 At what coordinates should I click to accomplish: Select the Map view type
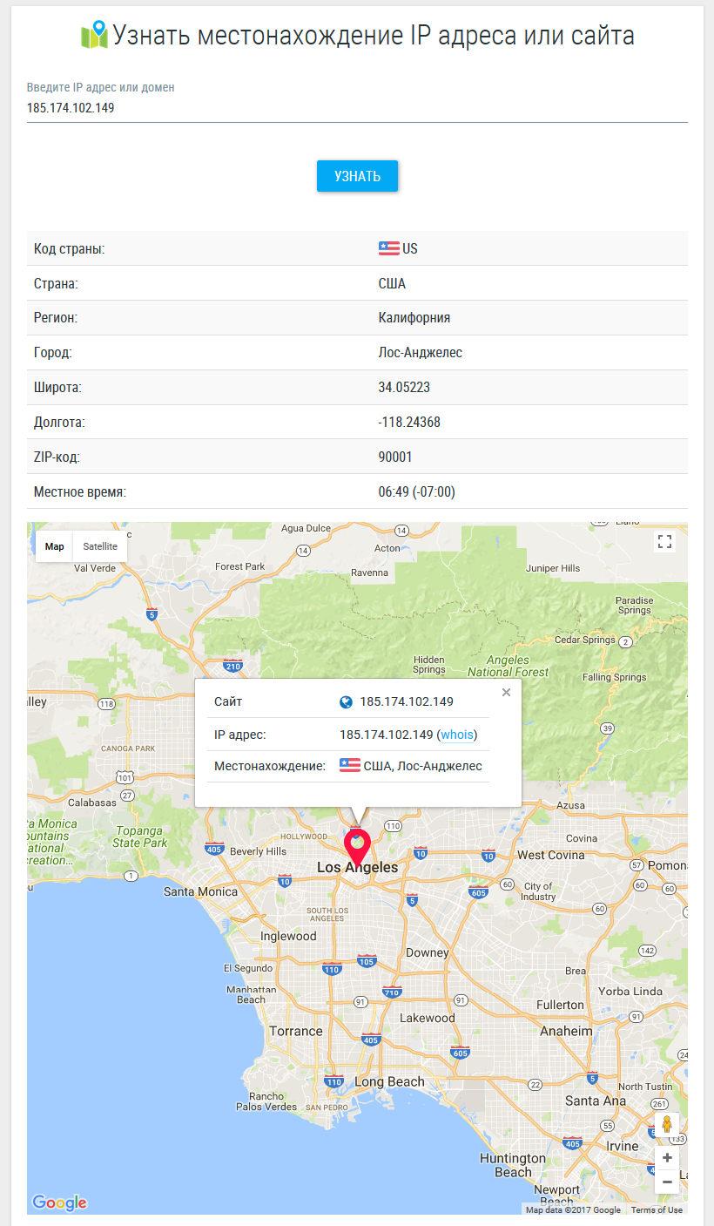(x=55, y=546)
